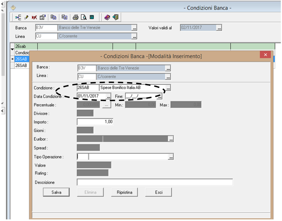Viewport: 282px width, 221px height.
Task: Open the properties icon in toolbar
Action: tap(42, 17)
